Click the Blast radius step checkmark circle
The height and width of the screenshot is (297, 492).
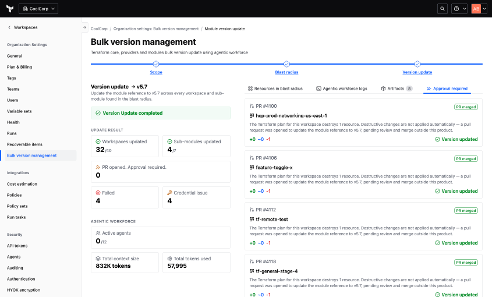pyautogui.click(x=286, y=64)
